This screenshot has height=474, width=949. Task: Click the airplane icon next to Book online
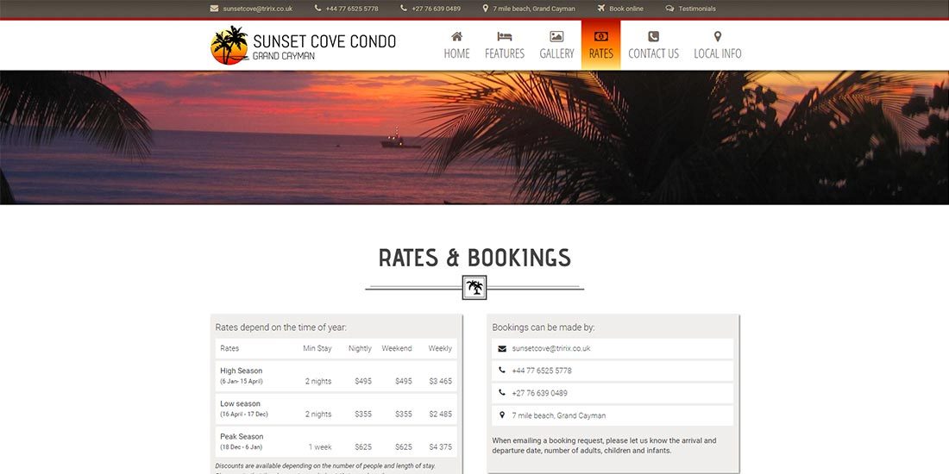click(x=601, y=9)
